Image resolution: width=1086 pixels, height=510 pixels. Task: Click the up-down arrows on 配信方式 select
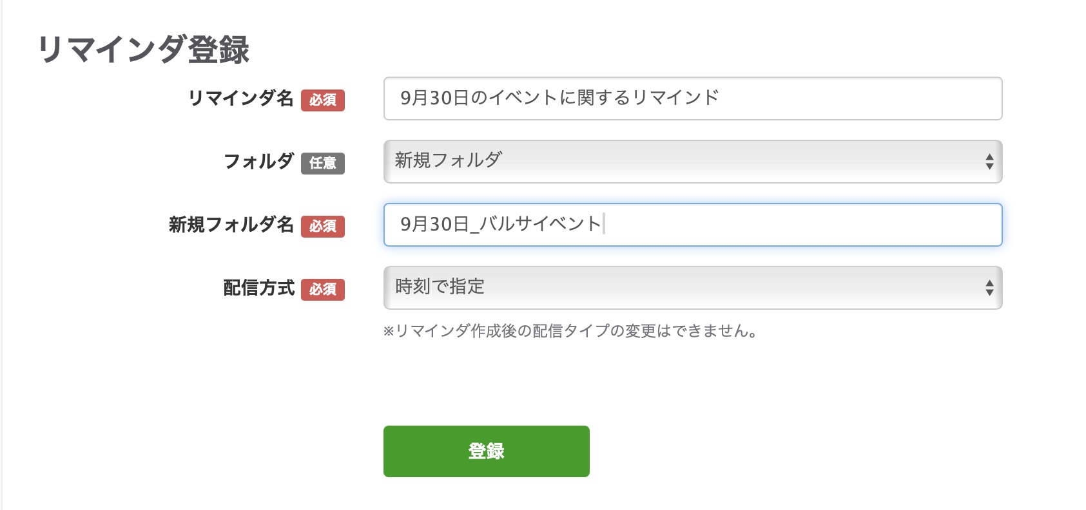point(989,288)
